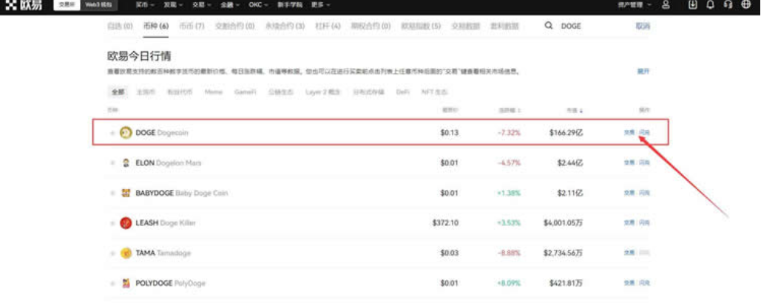Select the NFT 生态 category filter
The width and height of the screenshot is (761, 305).
tap(434, 92)
